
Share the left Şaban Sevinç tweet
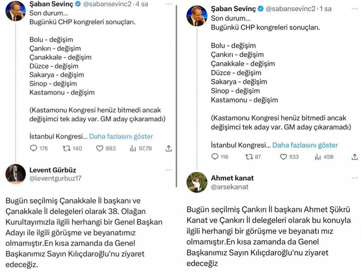click(x=169, y=149)
